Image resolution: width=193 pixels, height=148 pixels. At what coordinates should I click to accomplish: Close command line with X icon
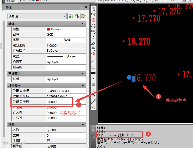point(93,130)
